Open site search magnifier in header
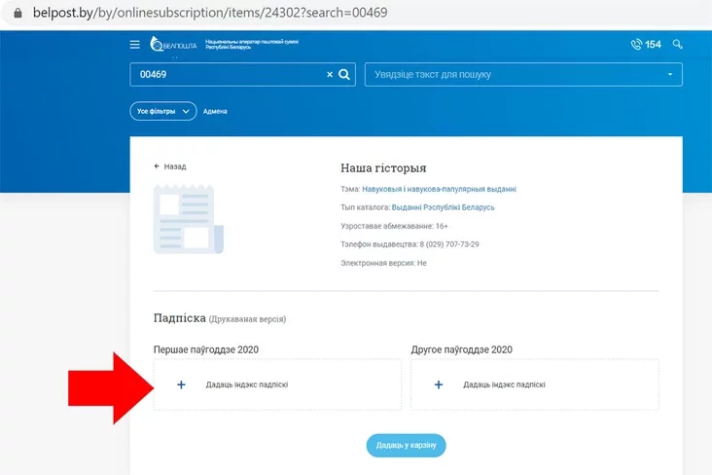Viewport: 712px width, 475px height. point(678,45)
